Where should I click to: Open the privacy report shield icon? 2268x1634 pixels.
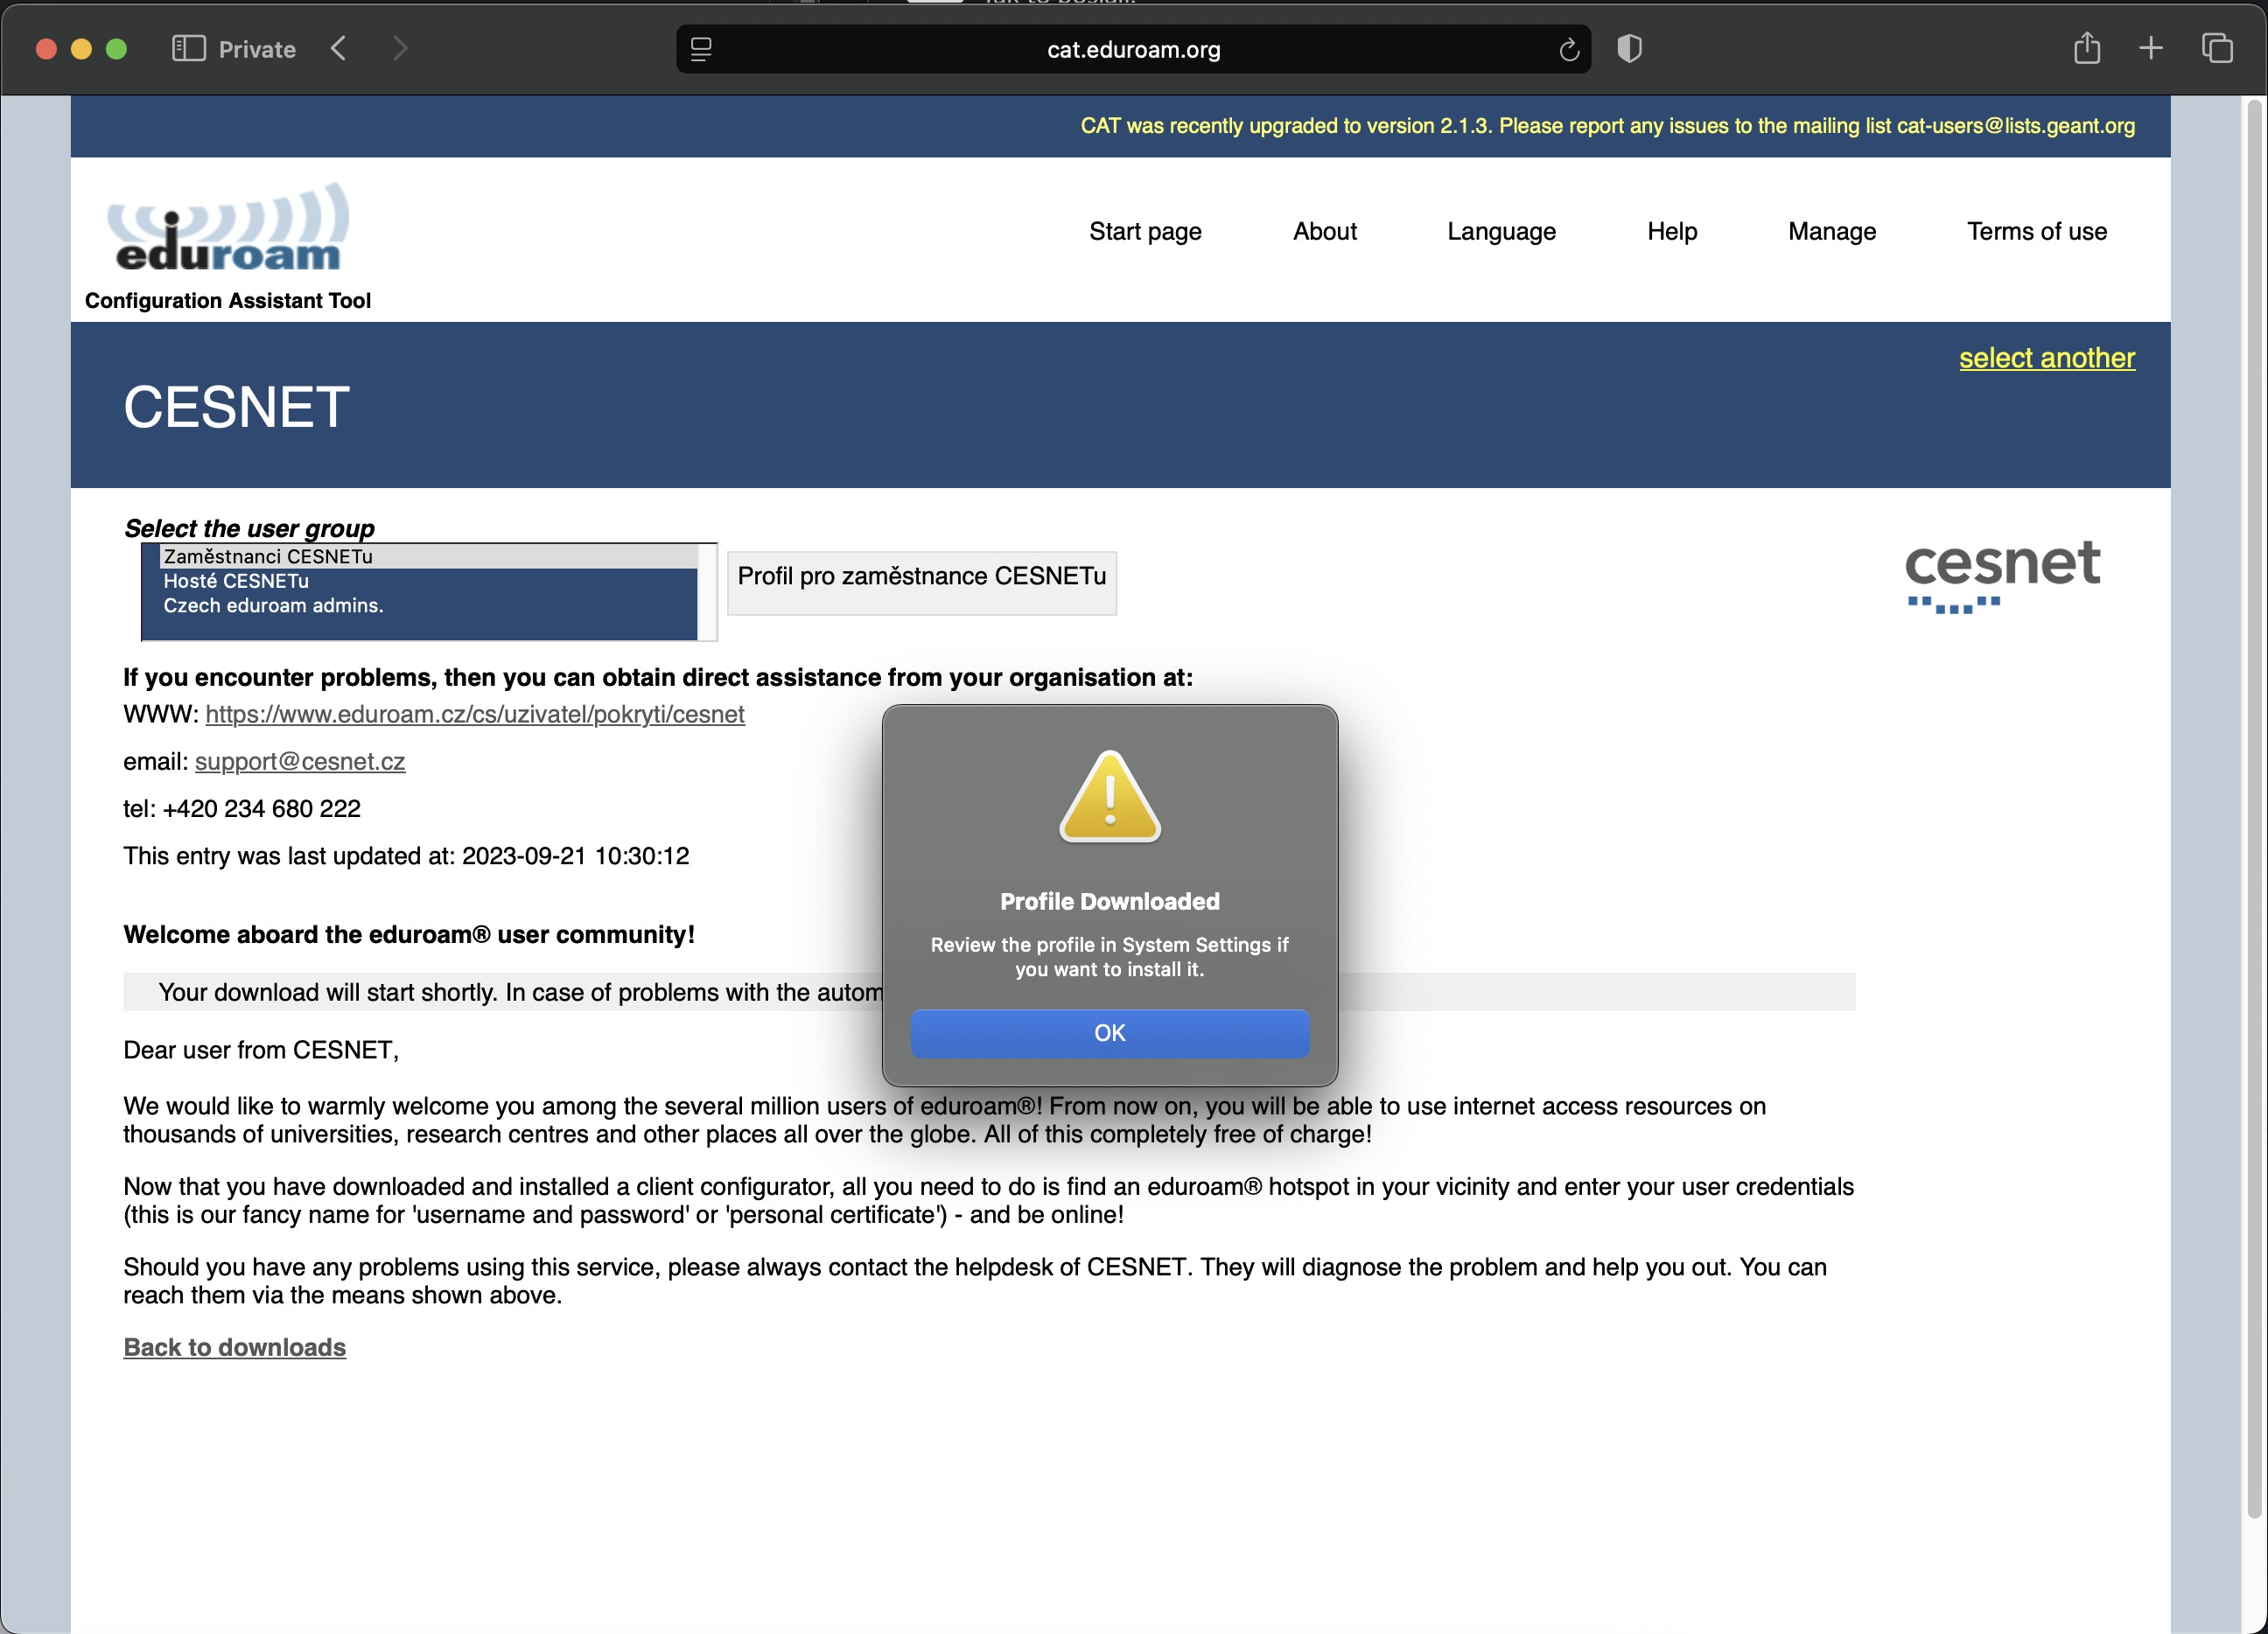pyautogui.click(x=1629, y=49)
